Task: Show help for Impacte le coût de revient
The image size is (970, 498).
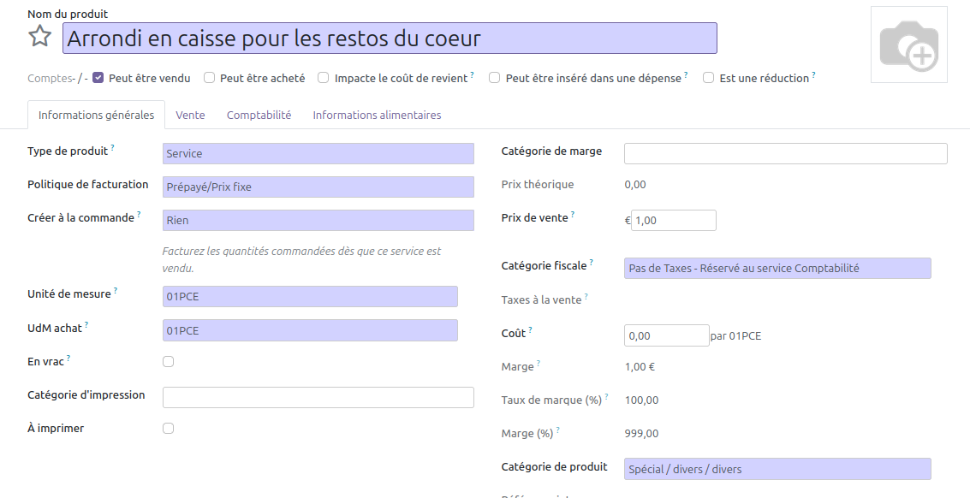Action: [472, 74]
